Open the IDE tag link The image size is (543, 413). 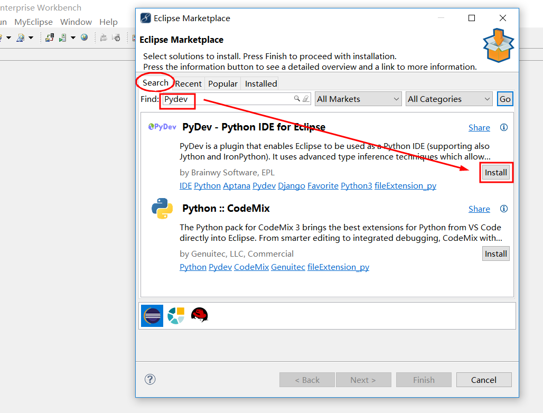tap(185, 186)
